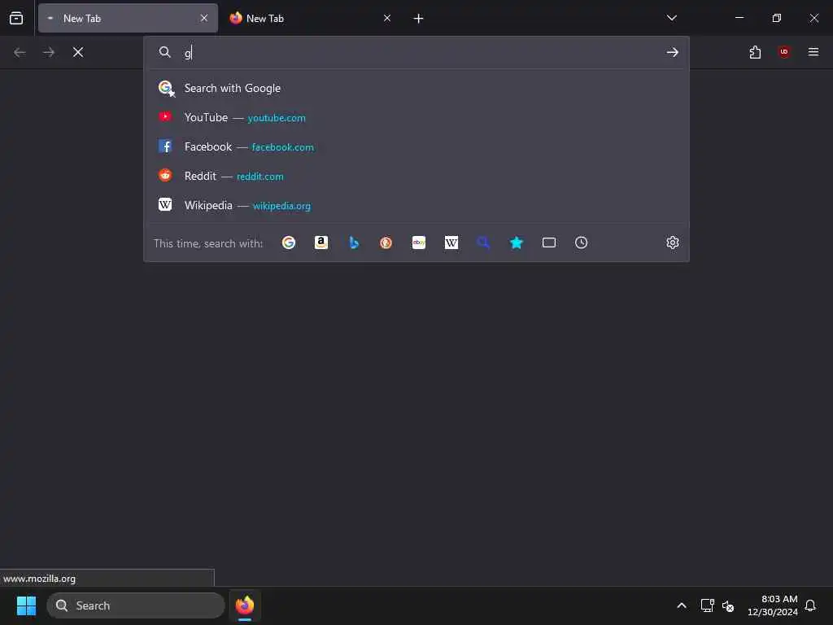Close the first New Tab
The height and width of the screenshot is (625, 833).
click(204, 18)
